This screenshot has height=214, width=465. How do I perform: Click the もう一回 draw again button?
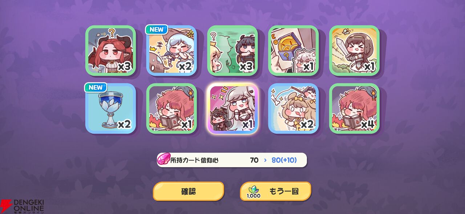(x=276, y=191)
